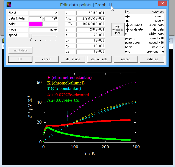Click the 'home' key label

pos(129,47)
